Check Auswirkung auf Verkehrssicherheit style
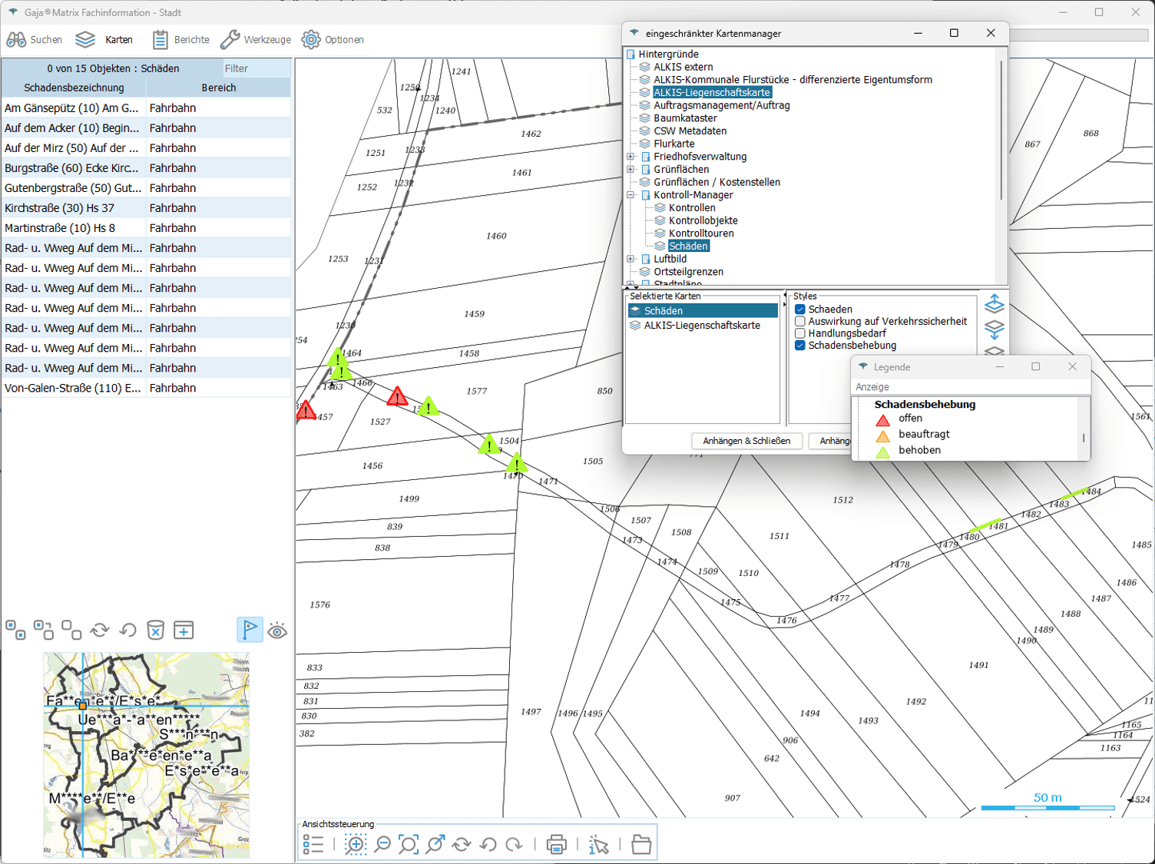The image size is (1155, 864). tap(800, 321)
